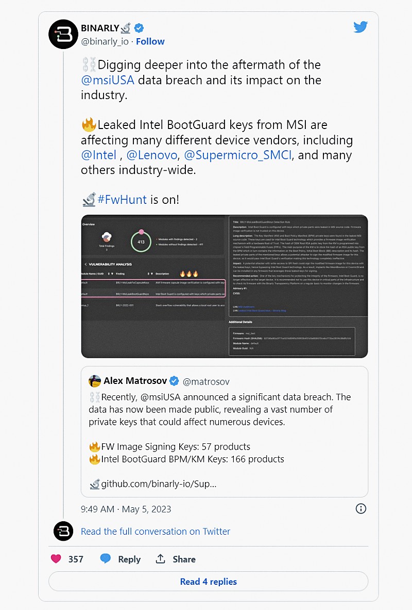
Task: Read the full conversation on Twitter
Action: 156,531
